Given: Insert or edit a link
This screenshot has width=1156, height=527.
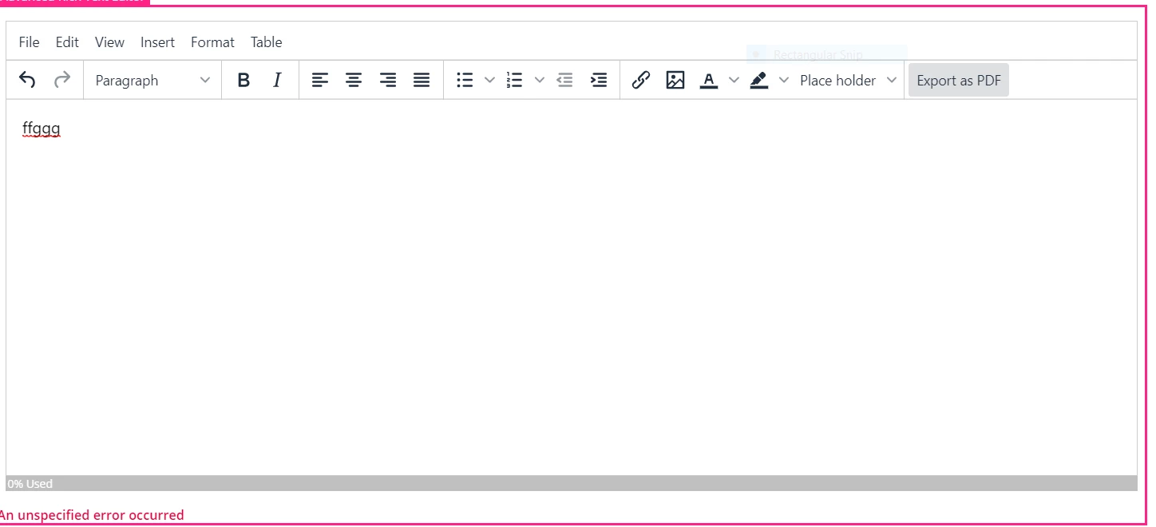Looking at the screenshot, I should 641,80.
